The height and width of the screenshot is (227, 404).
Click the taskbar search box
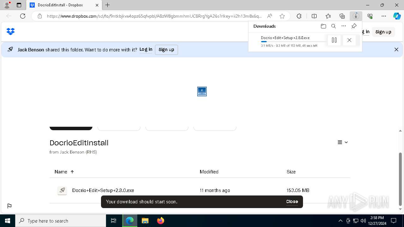pos(61,221)
